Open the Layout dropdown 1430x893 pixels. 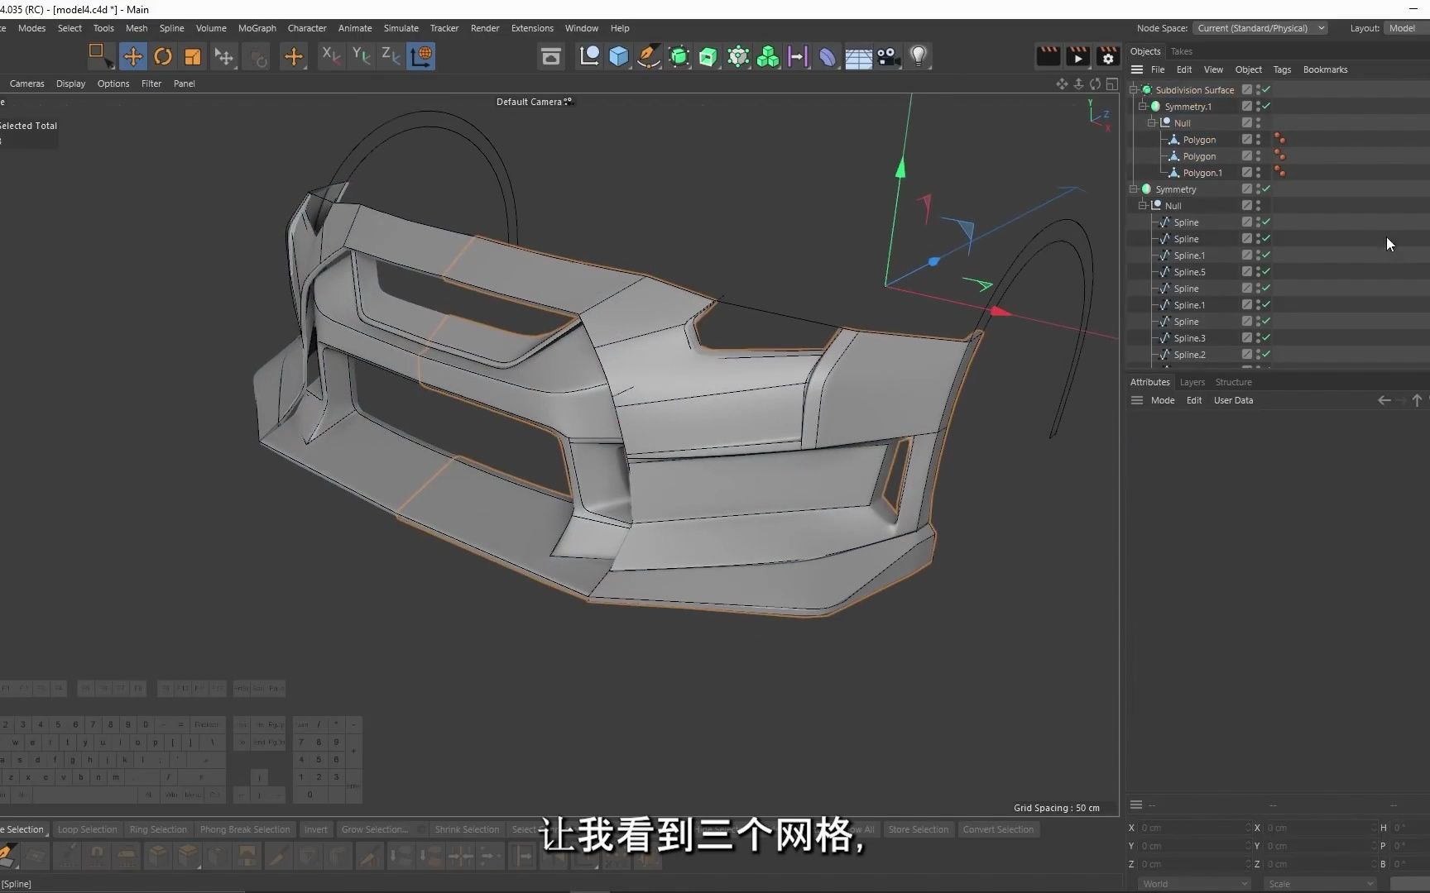click(x=1405, y=28)
